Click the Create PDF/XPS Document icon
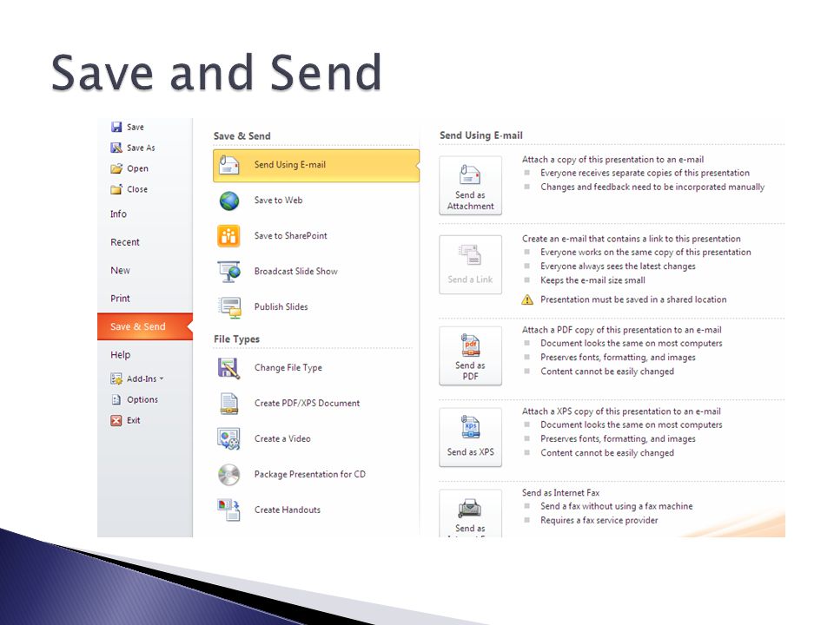Viewport: 834px width, 625px height. pyautogui.click(x=229, y=404)
